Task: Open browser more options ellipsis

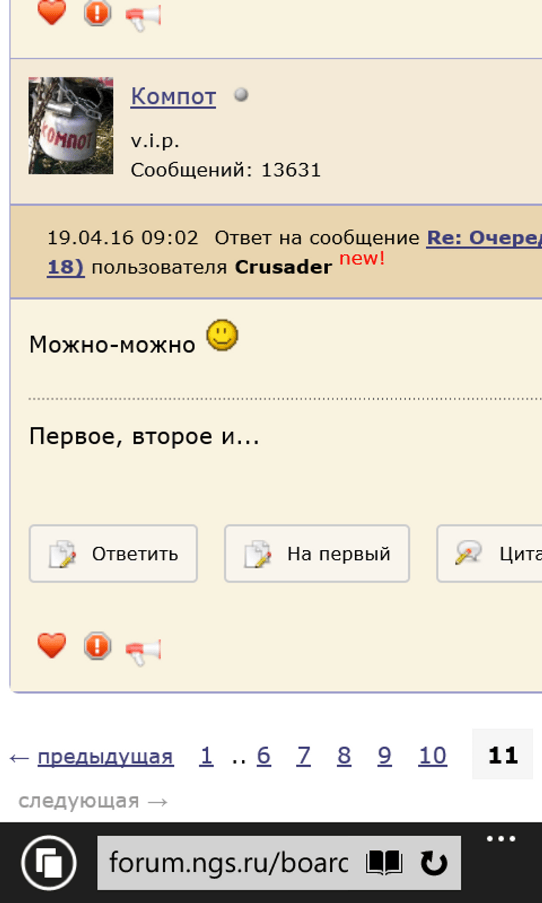Action: (501, 840)
